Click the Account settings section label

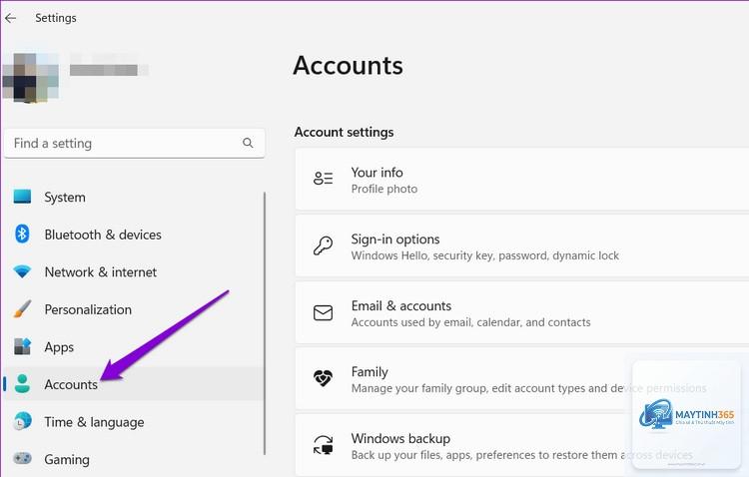pyautogui.click(x=344, y=133)
